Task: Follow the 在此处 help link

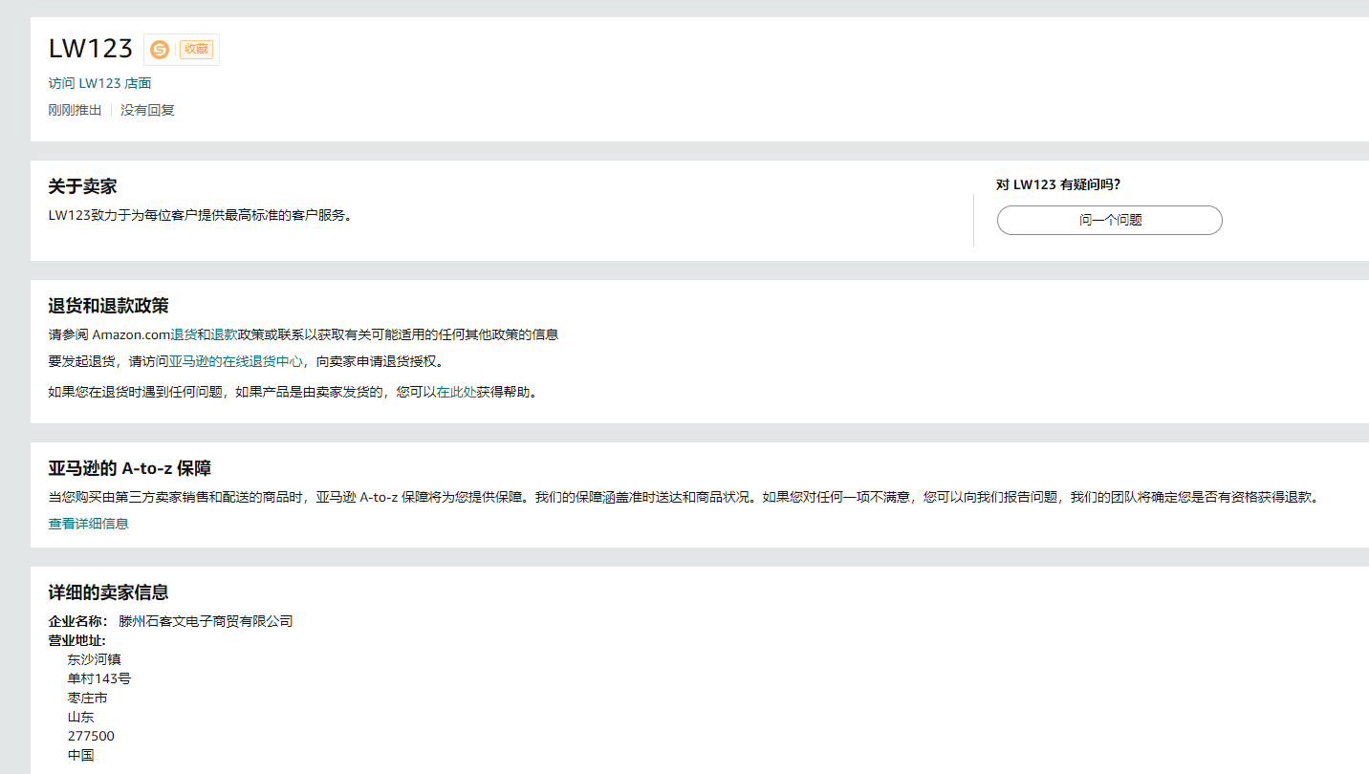Action: tap(457, 392)
